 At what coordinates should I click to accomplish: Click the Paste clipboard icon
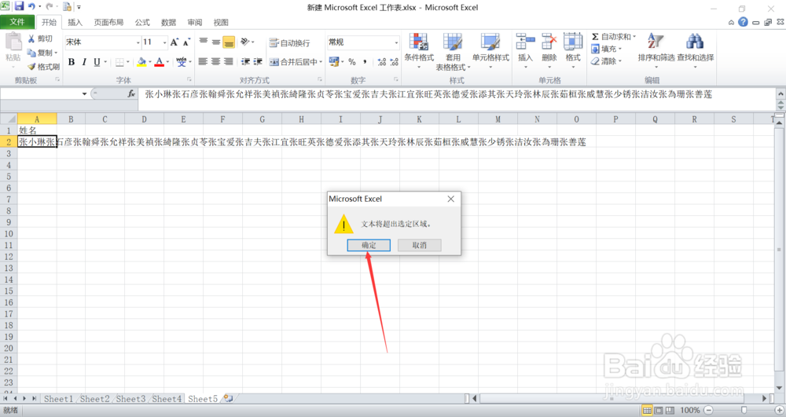point(13,42)
